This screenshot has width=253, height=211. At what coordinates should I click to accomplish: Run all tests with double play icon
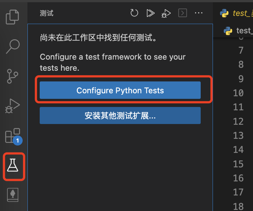(151, 13)
